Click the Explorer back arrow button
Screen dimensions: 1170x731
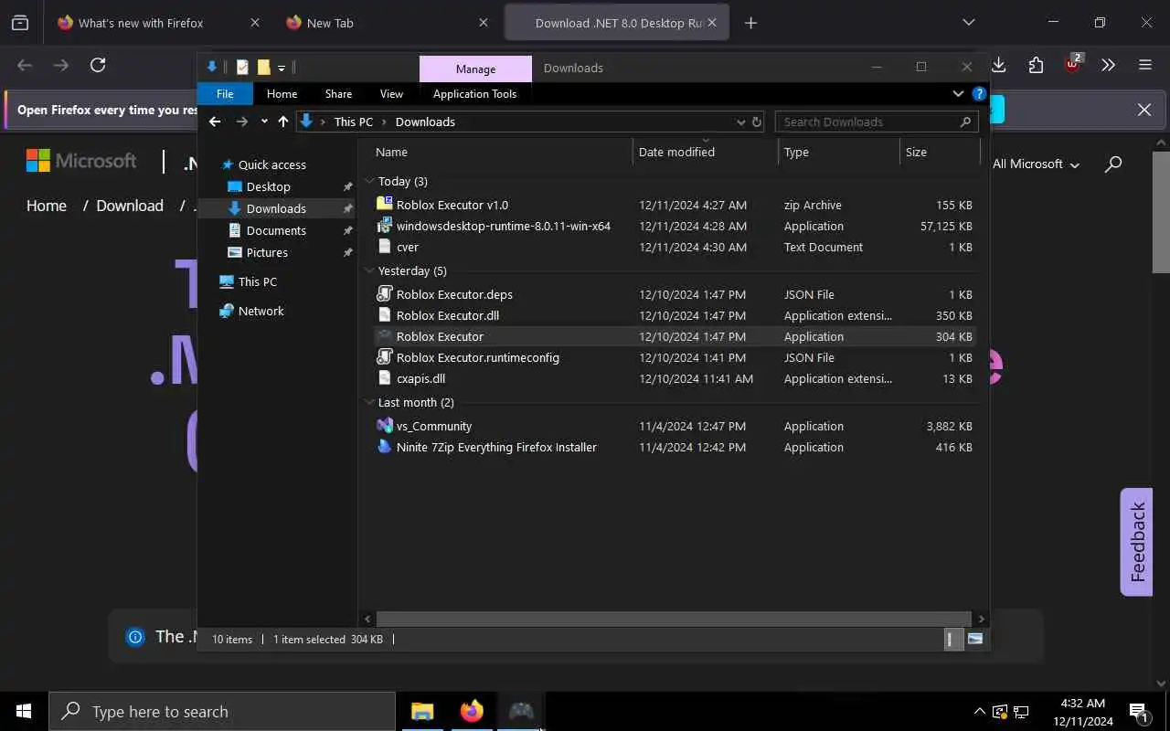point(215,122)
